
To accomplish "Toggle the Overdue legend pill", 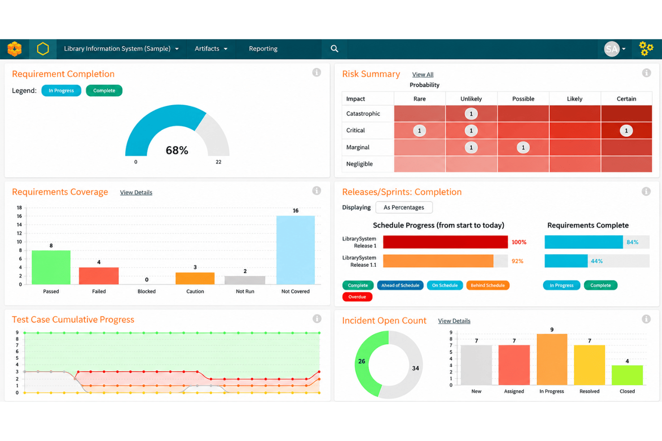I will click(357, 297).
